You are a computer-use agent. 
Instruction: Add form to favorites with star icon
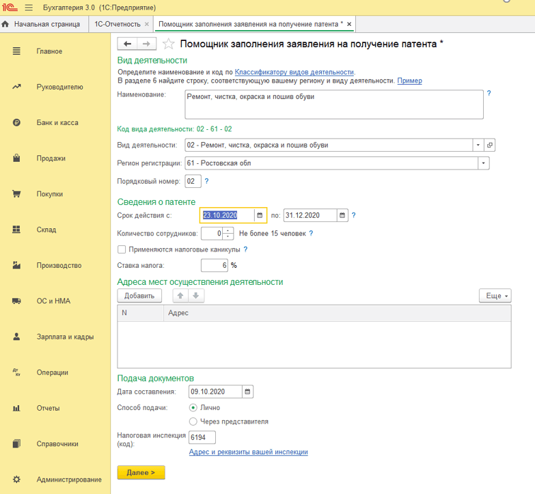(168, 44)
